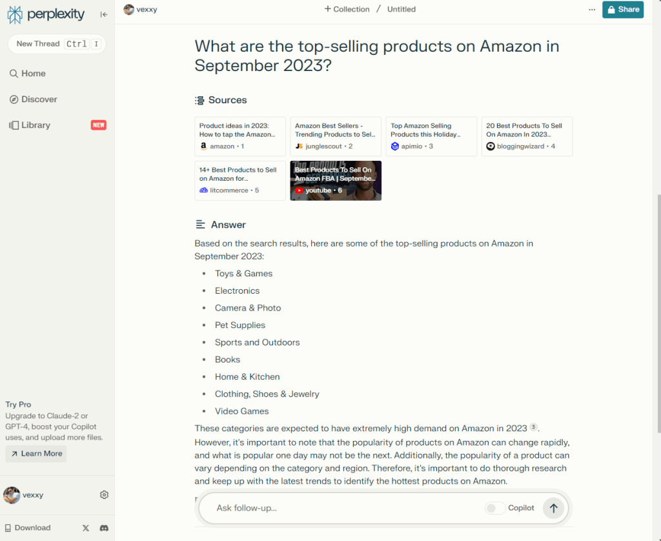Screen dimensions: 661x541
Task: Open settings via the gear icon
Action: 104,495
